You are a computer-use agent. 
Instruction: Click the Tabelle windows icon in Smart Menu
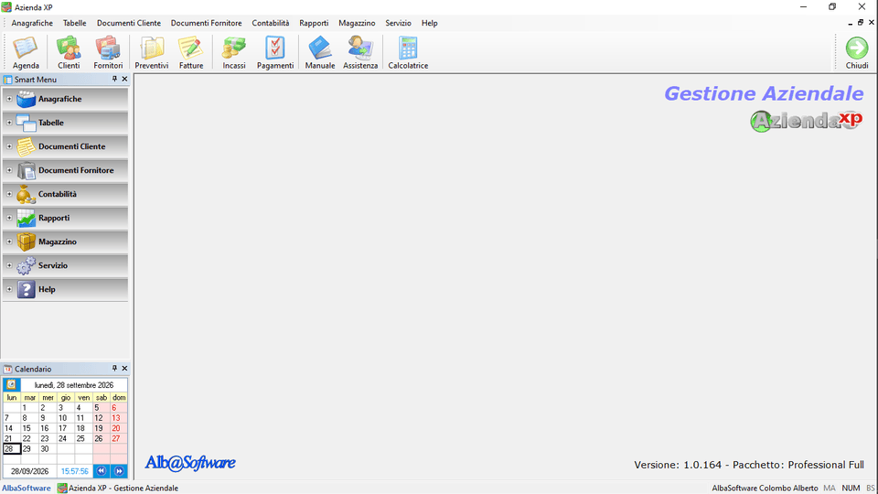(26, 123)
